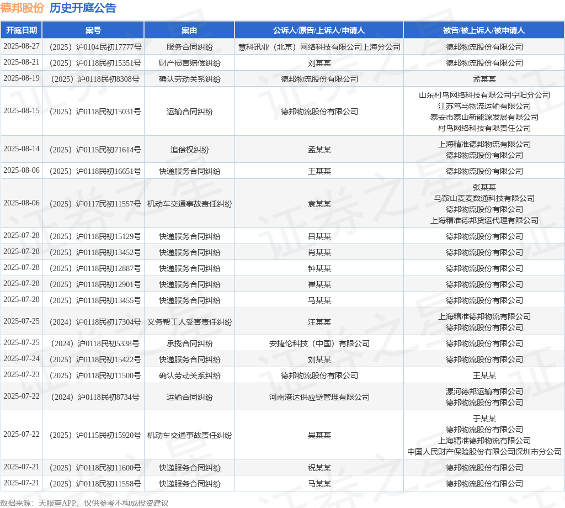Click defendant 中国人民财产保险股份有限公司深圳市分公司
Image resolution: width=565 pixels, height=508 pixels.
tap(484, 452)
